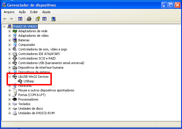Expand Controladores de som, vídeo e jogo

pyautogui.click(x=9, y=49)
